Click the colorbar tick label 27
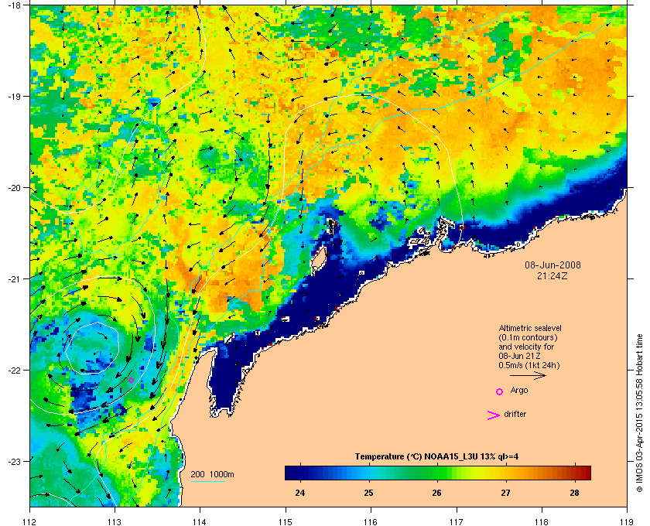The width and height of the screenshot is (650, 526). [505, 493]
